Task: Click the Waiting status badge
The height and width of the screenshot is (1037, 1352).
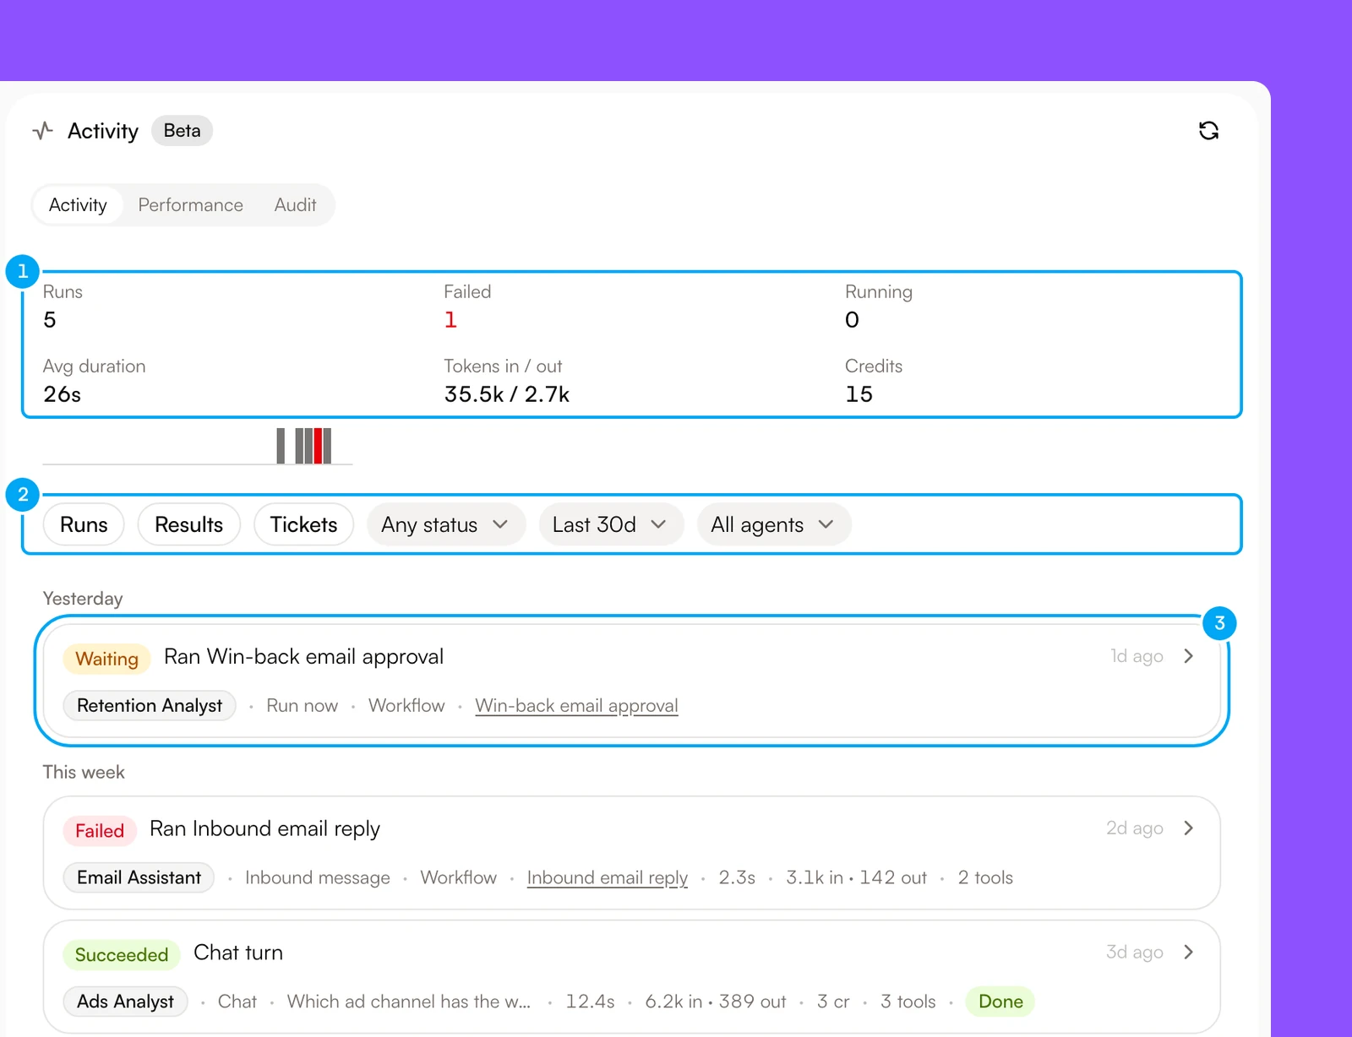Action: [x=106, y=659]
